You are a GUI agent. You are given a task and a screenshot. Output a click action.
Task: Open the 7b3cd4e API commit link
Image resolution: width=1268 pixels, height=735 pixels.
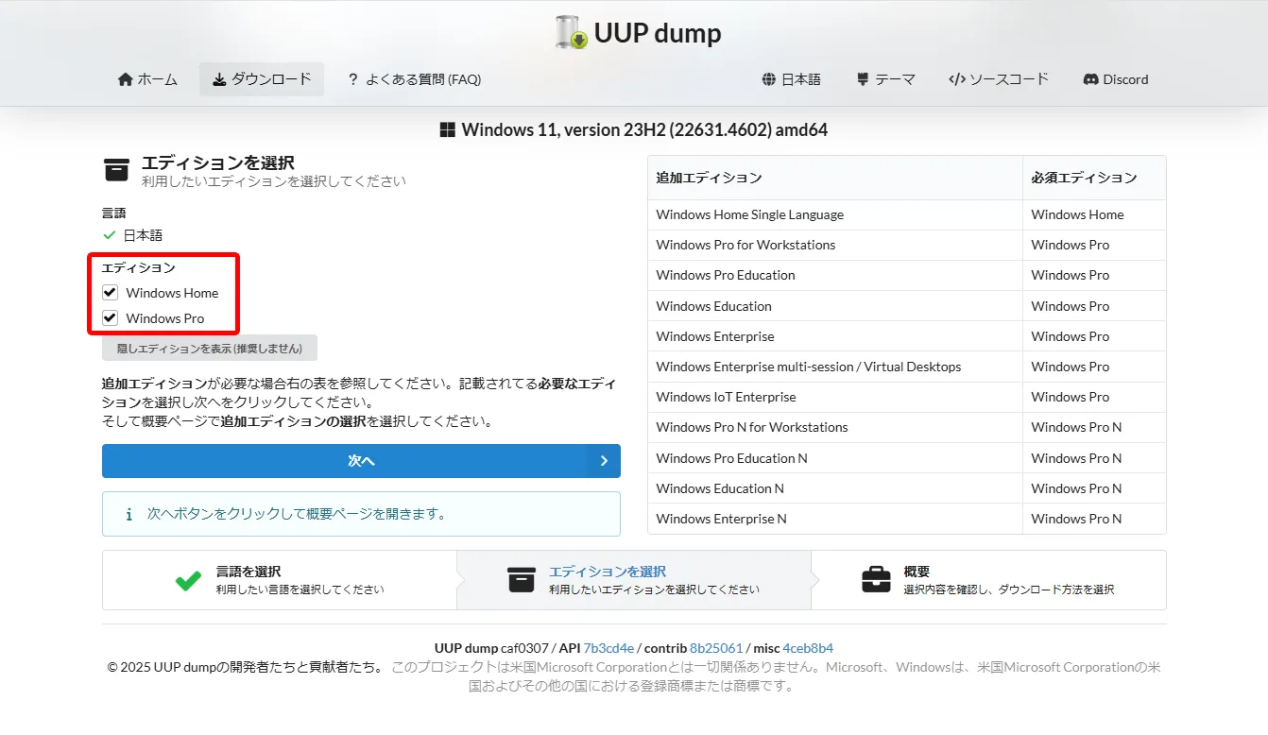(x=608, y=648)
